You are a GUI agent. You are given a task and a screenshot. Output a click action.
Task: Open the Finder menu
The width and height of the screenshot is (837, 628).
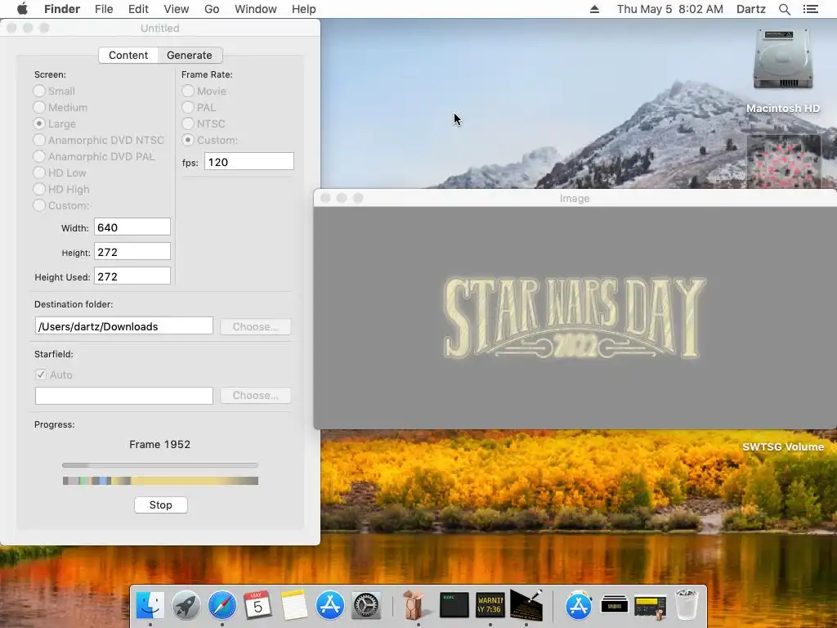click(x=62, y=9)
